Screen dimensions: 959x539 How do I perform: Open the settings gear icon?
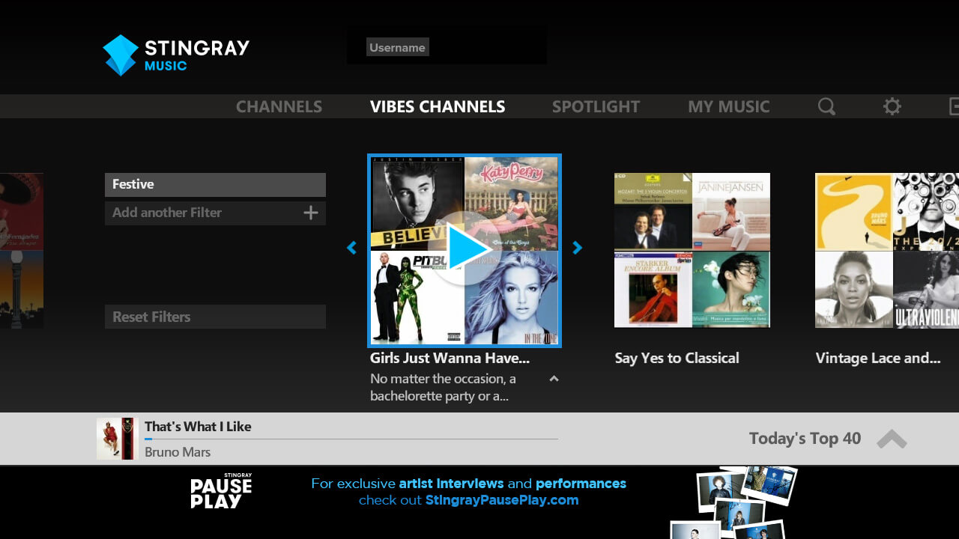click(x=892, y=106)
